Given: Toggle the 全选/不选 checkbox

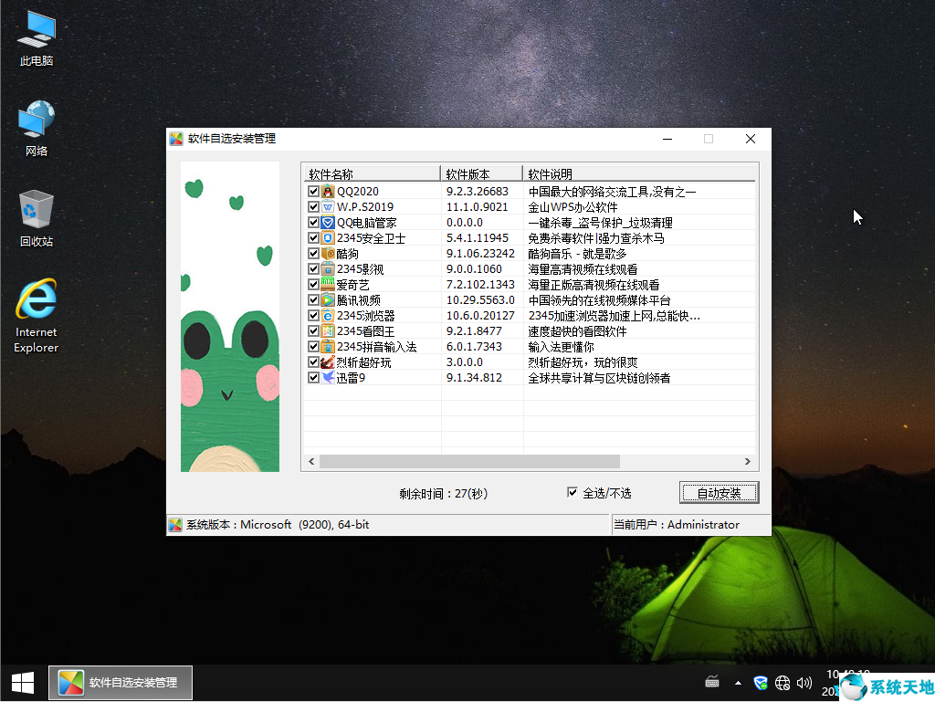Looking at the screenshot, I should click(x=573, y=493).
